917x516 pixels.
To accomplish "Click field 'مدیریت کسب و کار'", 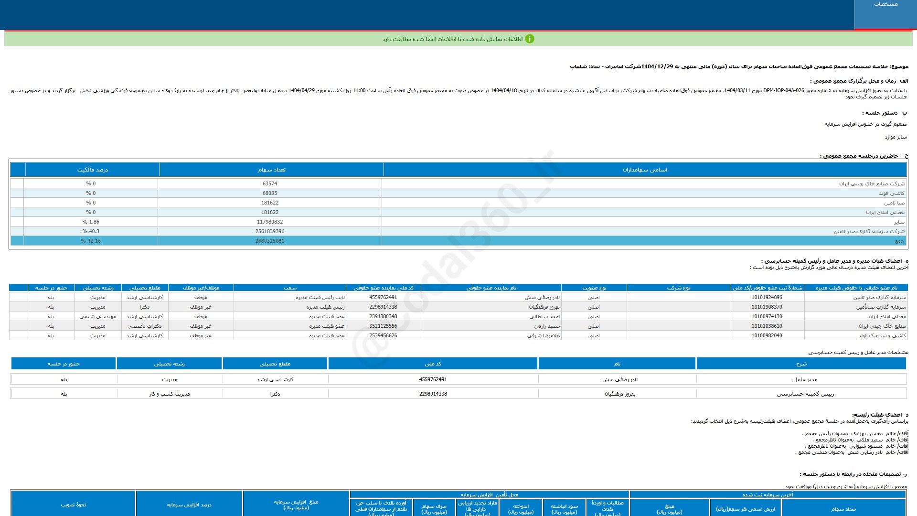I will [170, 394].
